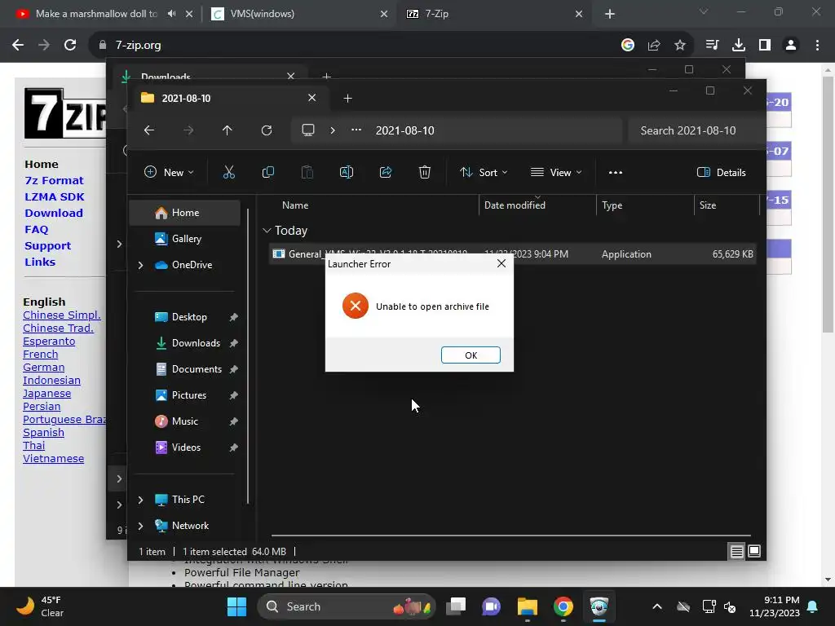Open the Download link on 7-zip site
Image resolution: width=835 pixels, height=626 pixels.
tap(54, 213)
